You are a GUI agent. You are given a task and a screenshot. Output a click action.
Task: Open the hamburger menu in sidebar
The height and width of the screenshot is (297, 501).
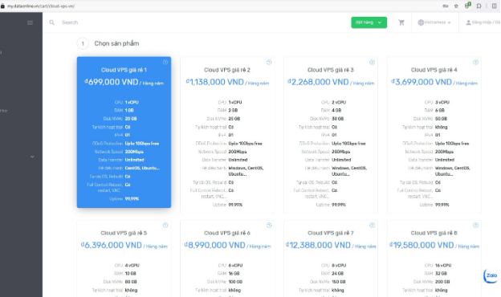[30, 22]
